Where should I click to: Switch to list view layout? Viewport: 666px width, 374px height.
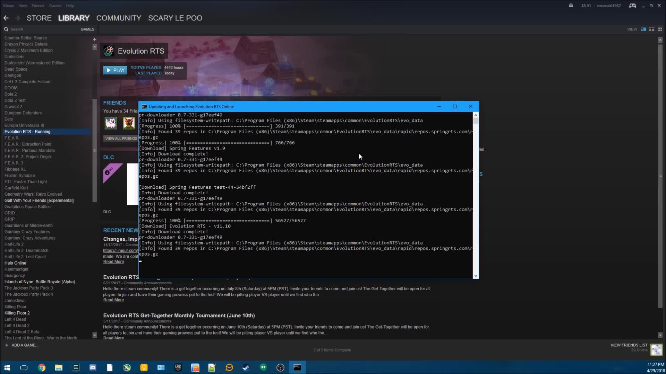tap(652, 29)
